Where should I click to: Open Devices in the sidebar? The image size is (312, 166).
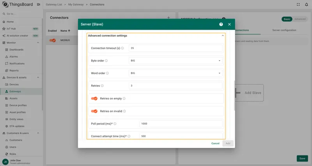21,84
